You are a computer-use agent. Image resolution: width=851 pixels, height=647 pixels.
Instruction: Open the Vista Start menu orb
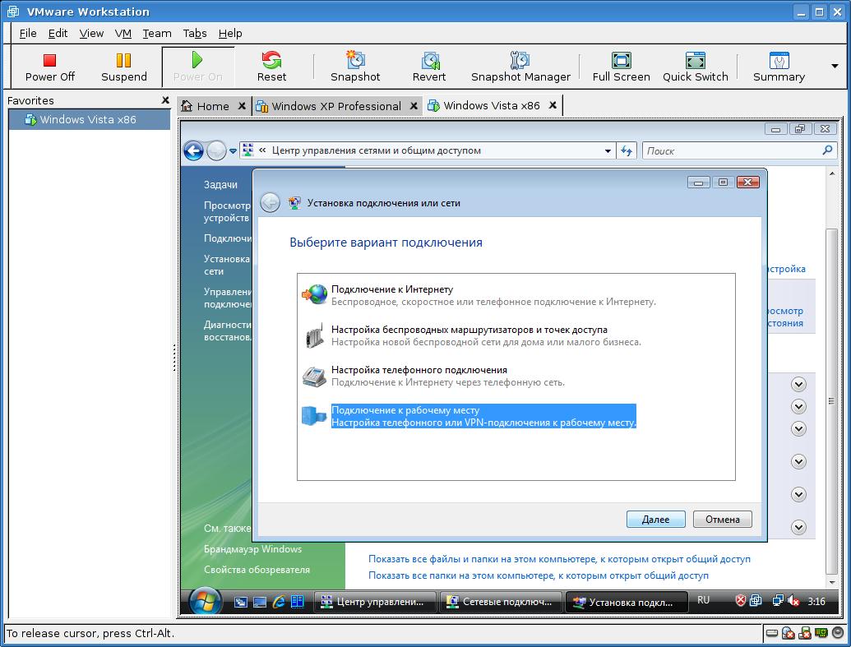[205, 601]
